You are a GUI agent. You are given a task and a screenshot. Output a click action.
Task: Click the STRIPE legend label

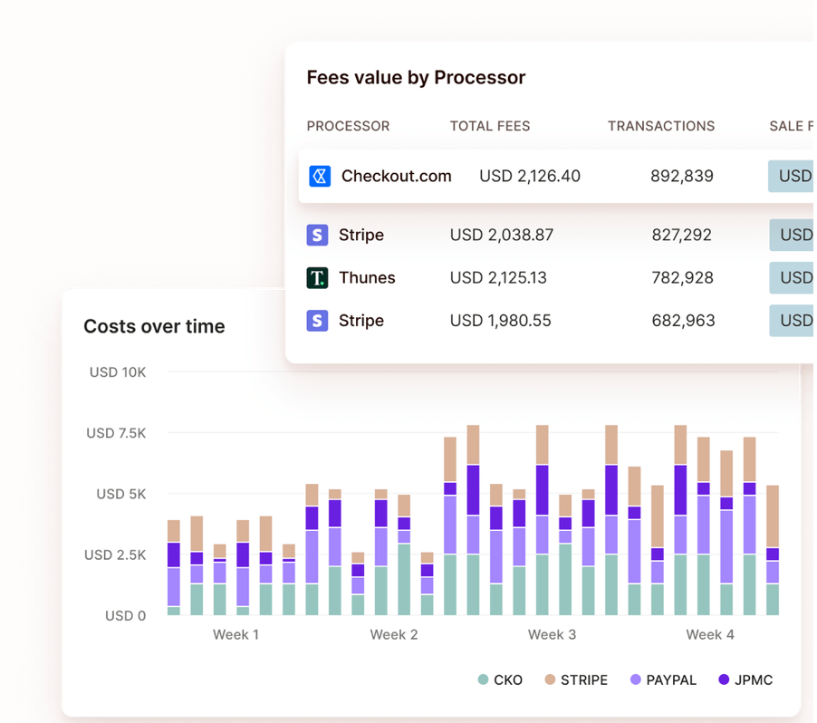[584, 680]
